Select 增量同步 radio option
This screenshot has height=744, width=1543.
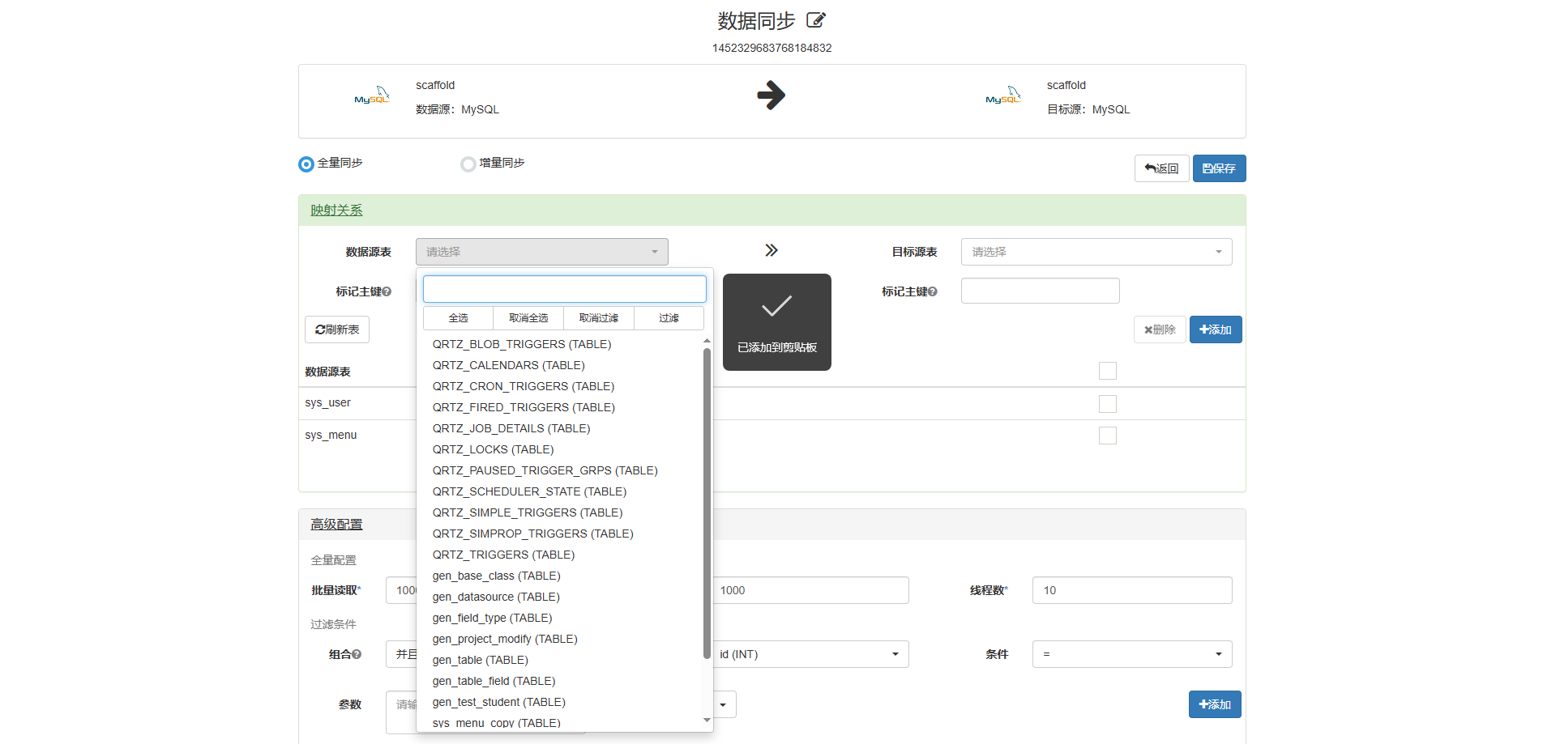click(x=468, y=164)
